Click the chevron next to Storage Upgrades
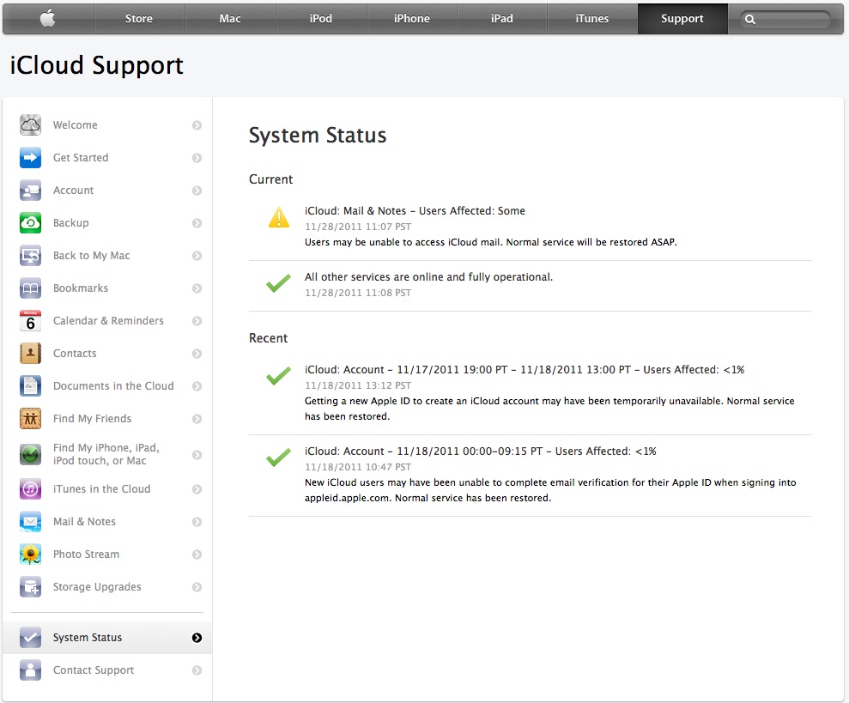 [x=197, y=587]
